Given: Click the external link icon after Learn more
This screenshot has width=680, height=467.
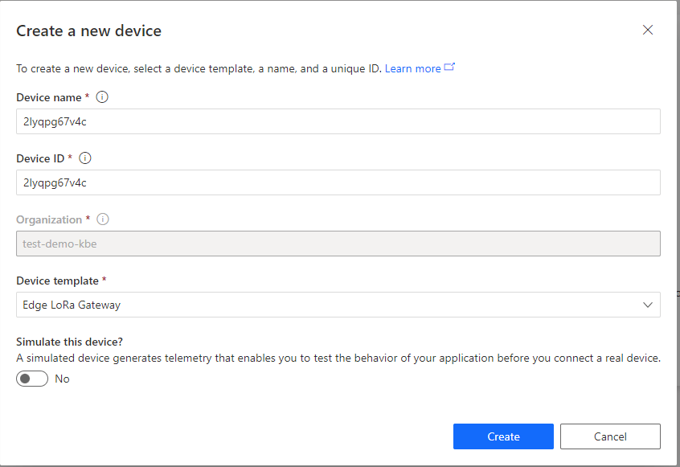Looking at the screenshot, I should pos(449,68).
